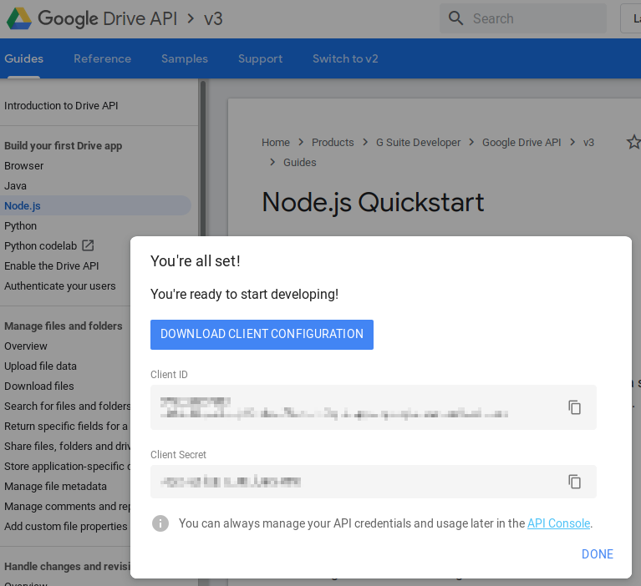Select Python quickstart in sidebar

[x=20, y=226]
